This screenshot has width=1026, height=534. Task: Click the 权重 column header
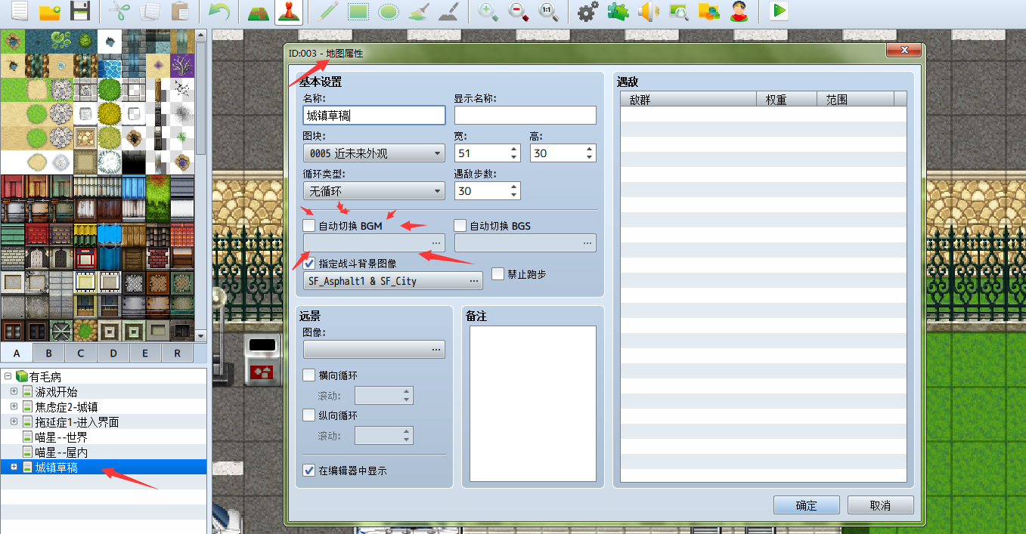tap(787, 99)
